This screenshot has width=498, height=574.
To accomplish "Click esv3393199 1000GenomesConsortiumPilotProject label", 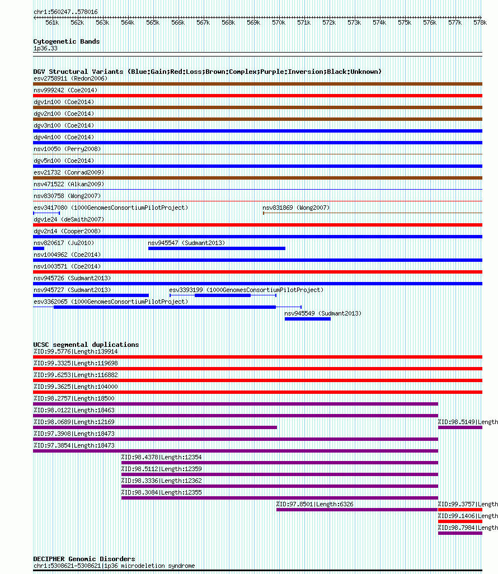I will click(246, 290).
